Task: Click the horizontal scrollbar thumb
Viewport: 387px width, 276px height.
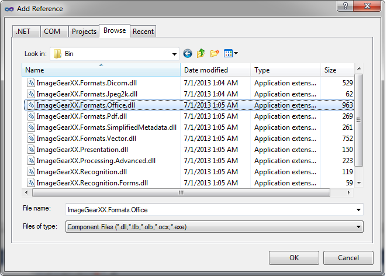Action: point(181,192)
